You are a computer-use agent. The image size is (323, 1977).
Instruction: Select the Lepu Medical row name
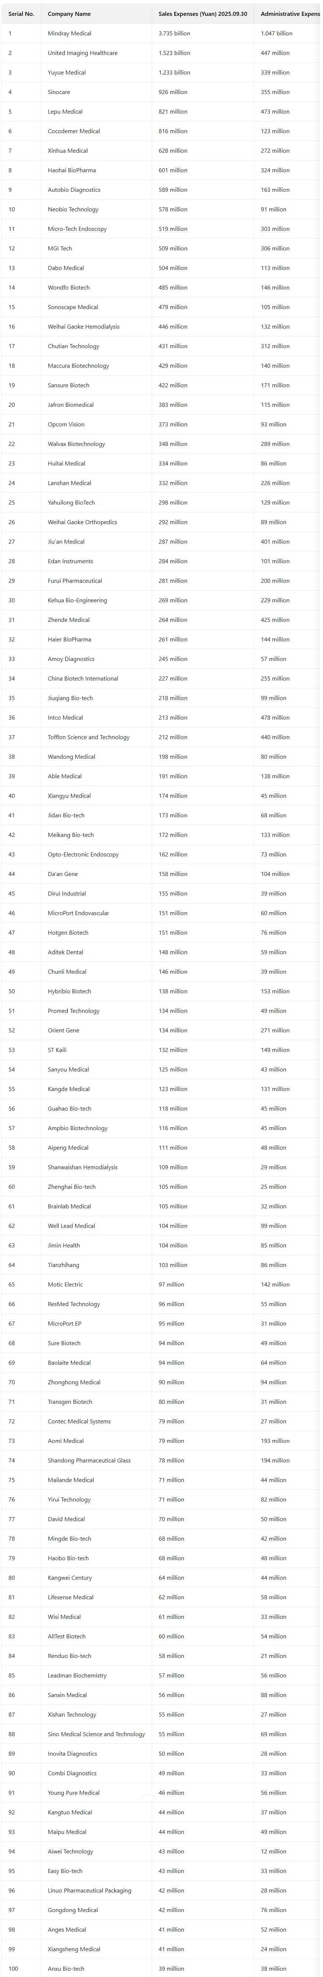96,112
